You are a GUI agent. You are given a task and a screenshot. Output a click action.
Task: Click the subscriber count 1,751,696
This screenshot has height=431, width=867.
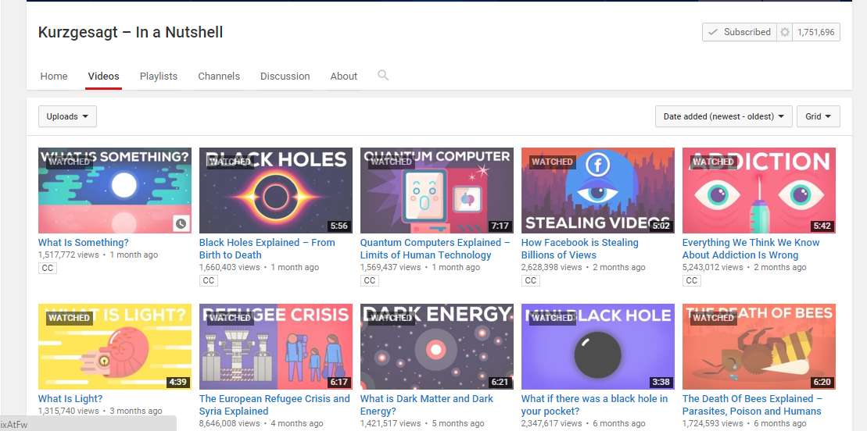point(816,32)
